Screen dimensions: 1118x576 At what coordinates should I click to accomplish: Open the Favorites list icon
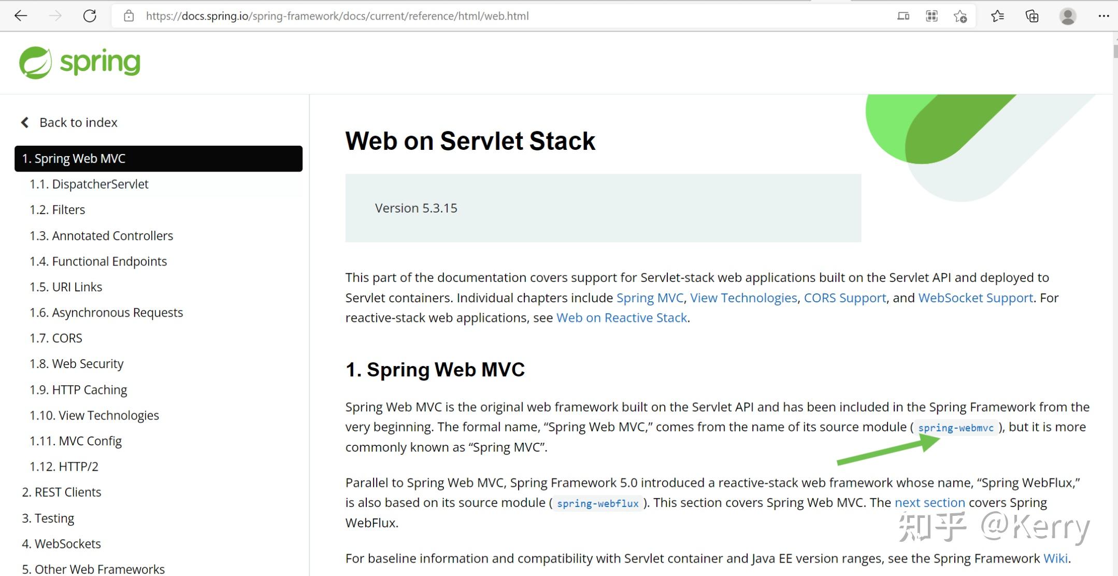[x=997, y=16]
